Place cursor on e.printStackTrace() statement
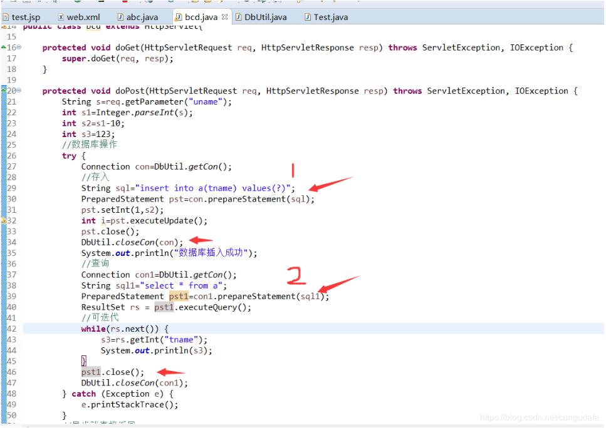This screenshot has width=606, height=428. pos(129,404)
